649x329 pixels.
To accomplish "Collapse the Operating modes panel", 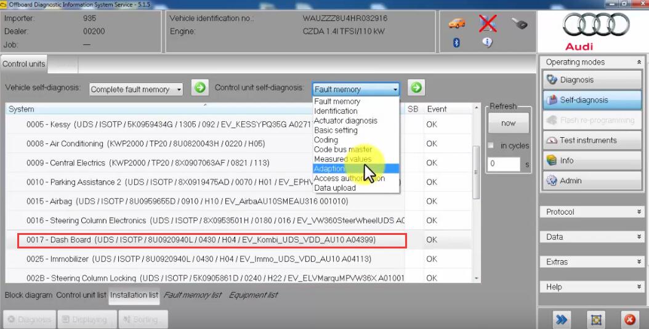I will click(639, 62).
